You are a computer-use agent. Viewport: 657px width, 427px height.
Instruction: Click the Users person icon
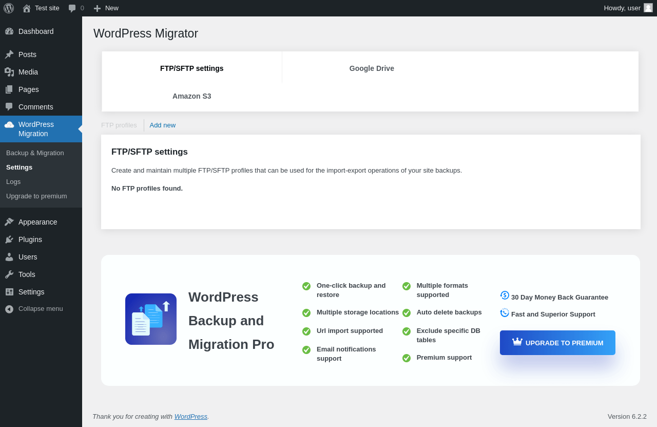(9, 257)
